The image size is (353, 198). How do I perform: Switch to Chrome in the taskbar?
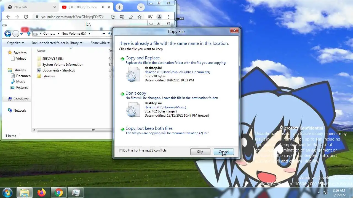click(58, 193)
